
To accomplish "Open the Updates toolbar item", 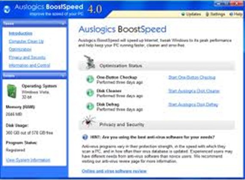I will pos(191,14).
